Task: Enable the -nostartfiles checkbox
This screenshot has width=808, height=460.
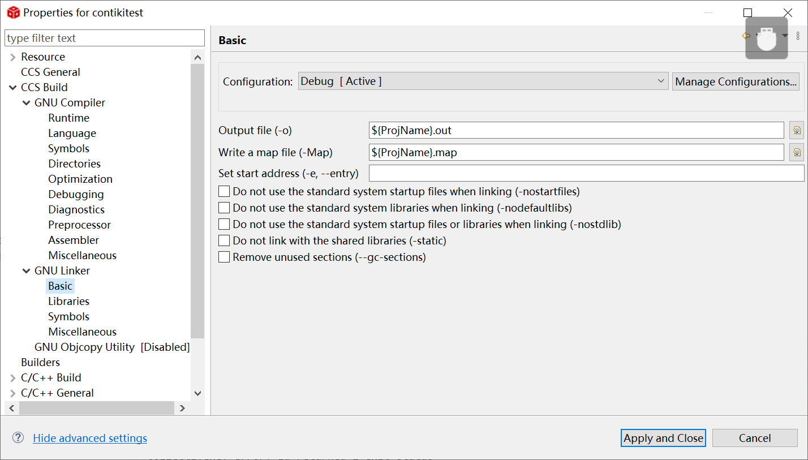Action: click(224, 192)
